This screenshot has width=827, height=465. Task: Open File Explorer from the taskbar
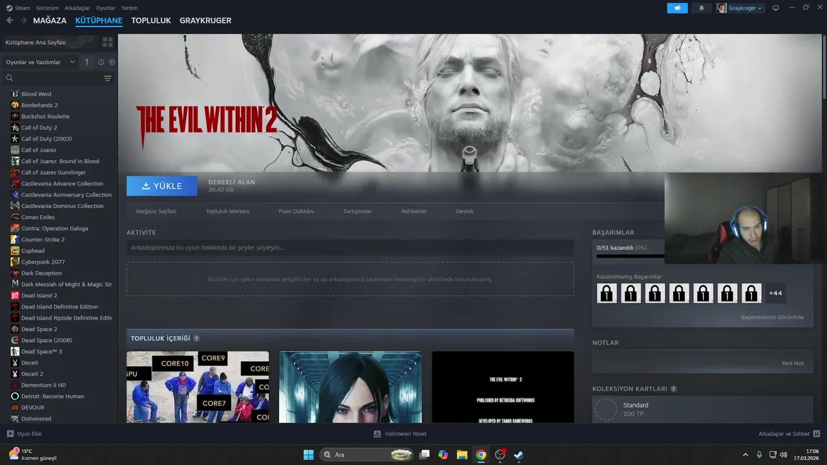pos(462,455)
